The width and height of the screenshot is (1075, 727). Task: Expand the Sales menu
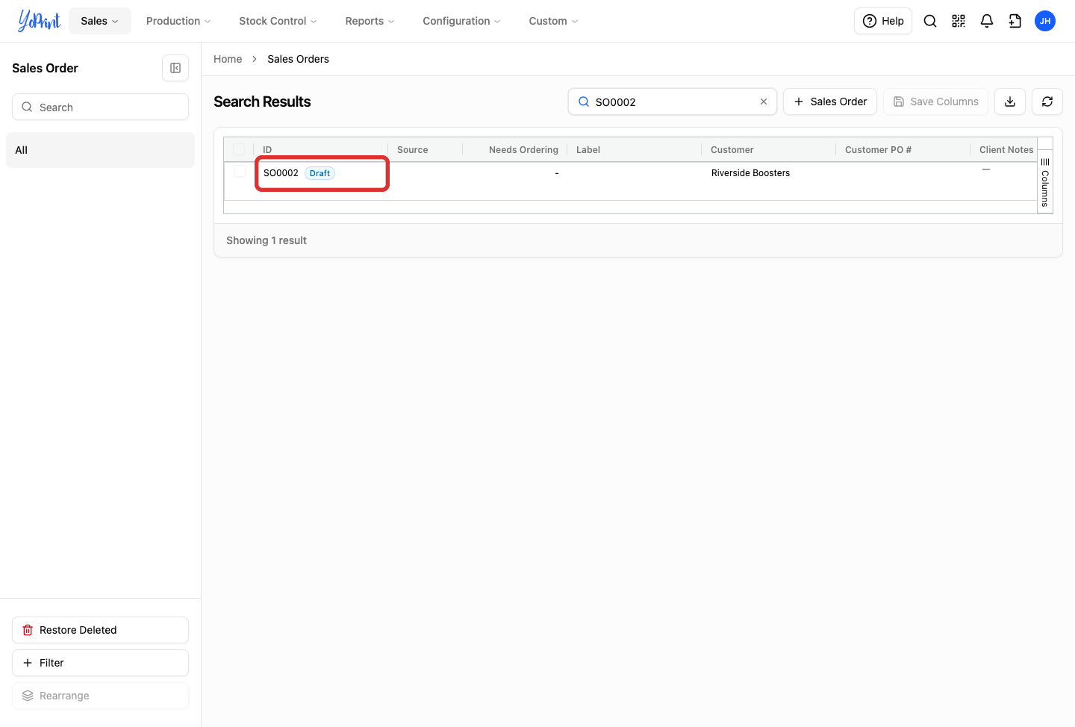100,21
